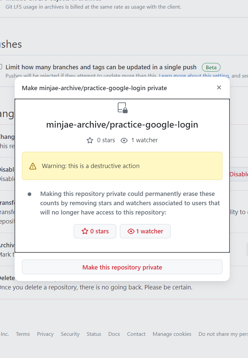Image resolution: width=248 pixels, height=358 pixels.
Task: Click the green Beta label
Action: pyautogui.click(x=211, y=68)
